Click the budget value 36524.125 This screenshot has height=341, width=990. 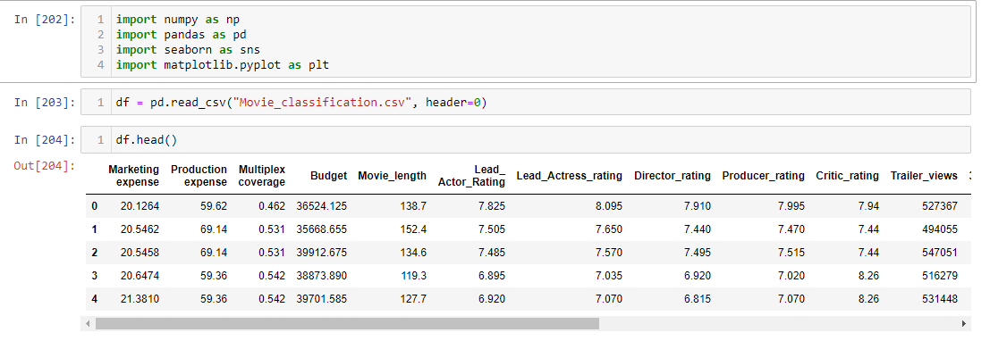[321, 206]
